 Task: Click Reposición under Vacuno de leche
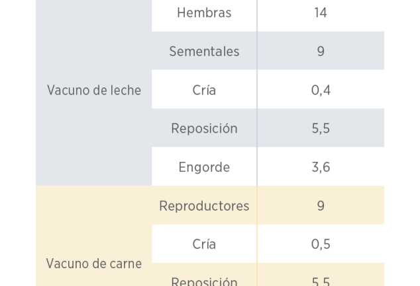[x=204, y=128]
